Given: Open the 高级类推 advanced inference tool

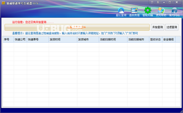Looking at the screenshot, I should click(134, 12).
